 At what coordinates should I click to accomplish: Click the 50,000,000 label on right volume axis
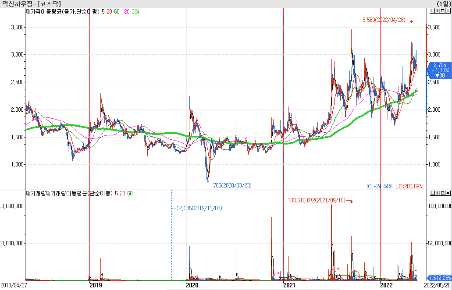[439, 244]
